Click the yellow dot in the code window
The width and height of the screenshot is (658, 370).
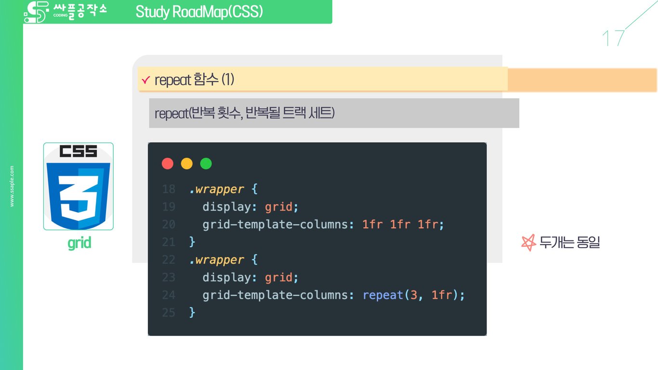click(x=187, y=164)
